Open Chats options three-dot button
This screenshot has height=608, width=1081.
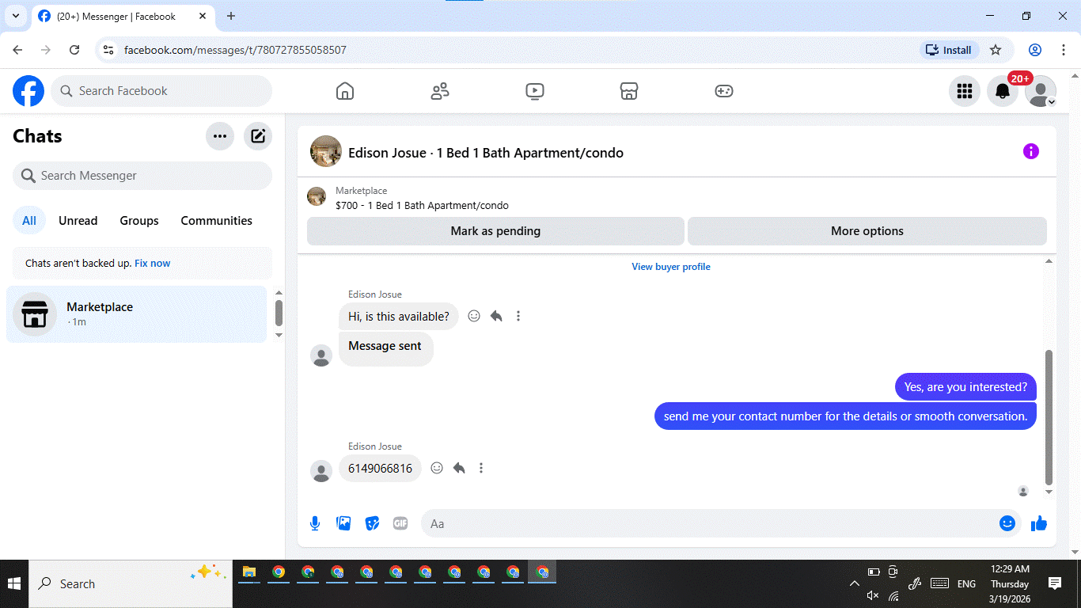pos(220,136)
